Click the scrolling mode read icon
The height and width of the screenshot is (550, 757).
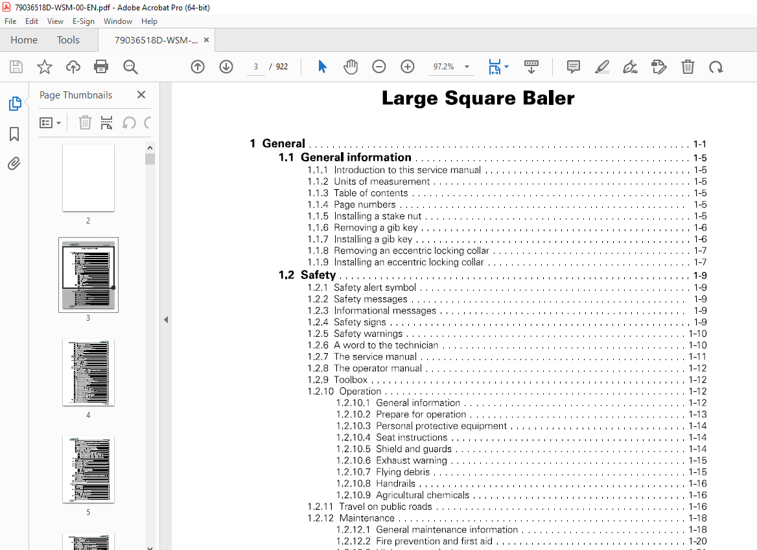point(531,67)
